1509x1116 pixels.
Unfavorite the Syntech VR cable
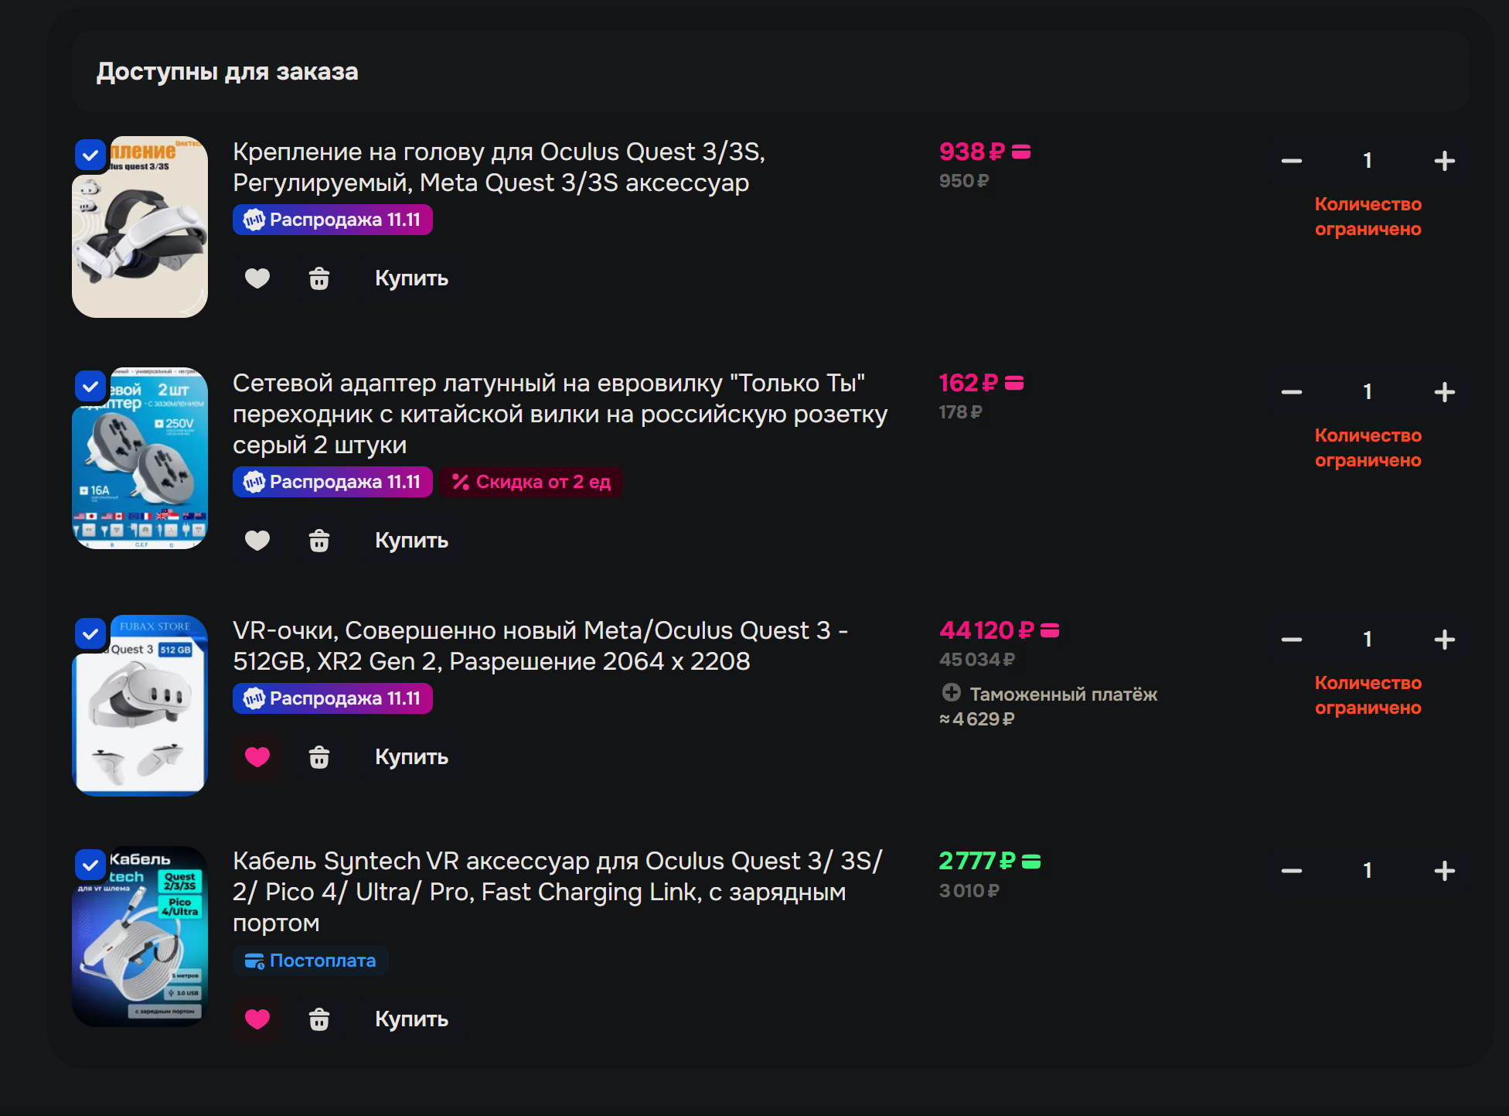point(257,1019)
